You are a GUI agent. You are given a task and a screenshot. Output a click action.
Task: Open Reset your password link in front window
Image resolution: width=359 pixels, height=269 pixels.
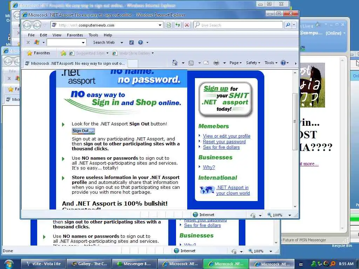[x=224, y=142]
